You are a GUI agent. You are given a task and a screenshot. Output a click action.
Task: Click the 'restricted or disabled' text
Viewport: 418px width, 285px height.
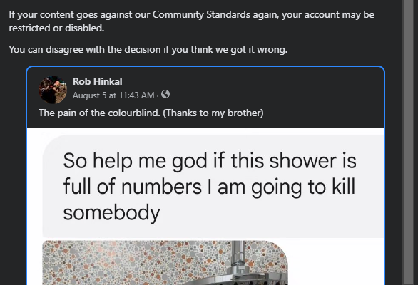[56, 28]
